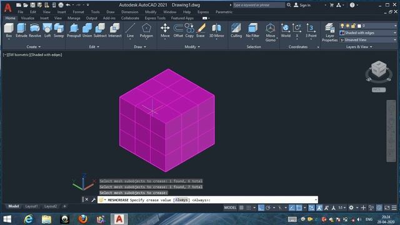Click MODEL button in status bar
This screenshot has height=225, width=400.
230,207
